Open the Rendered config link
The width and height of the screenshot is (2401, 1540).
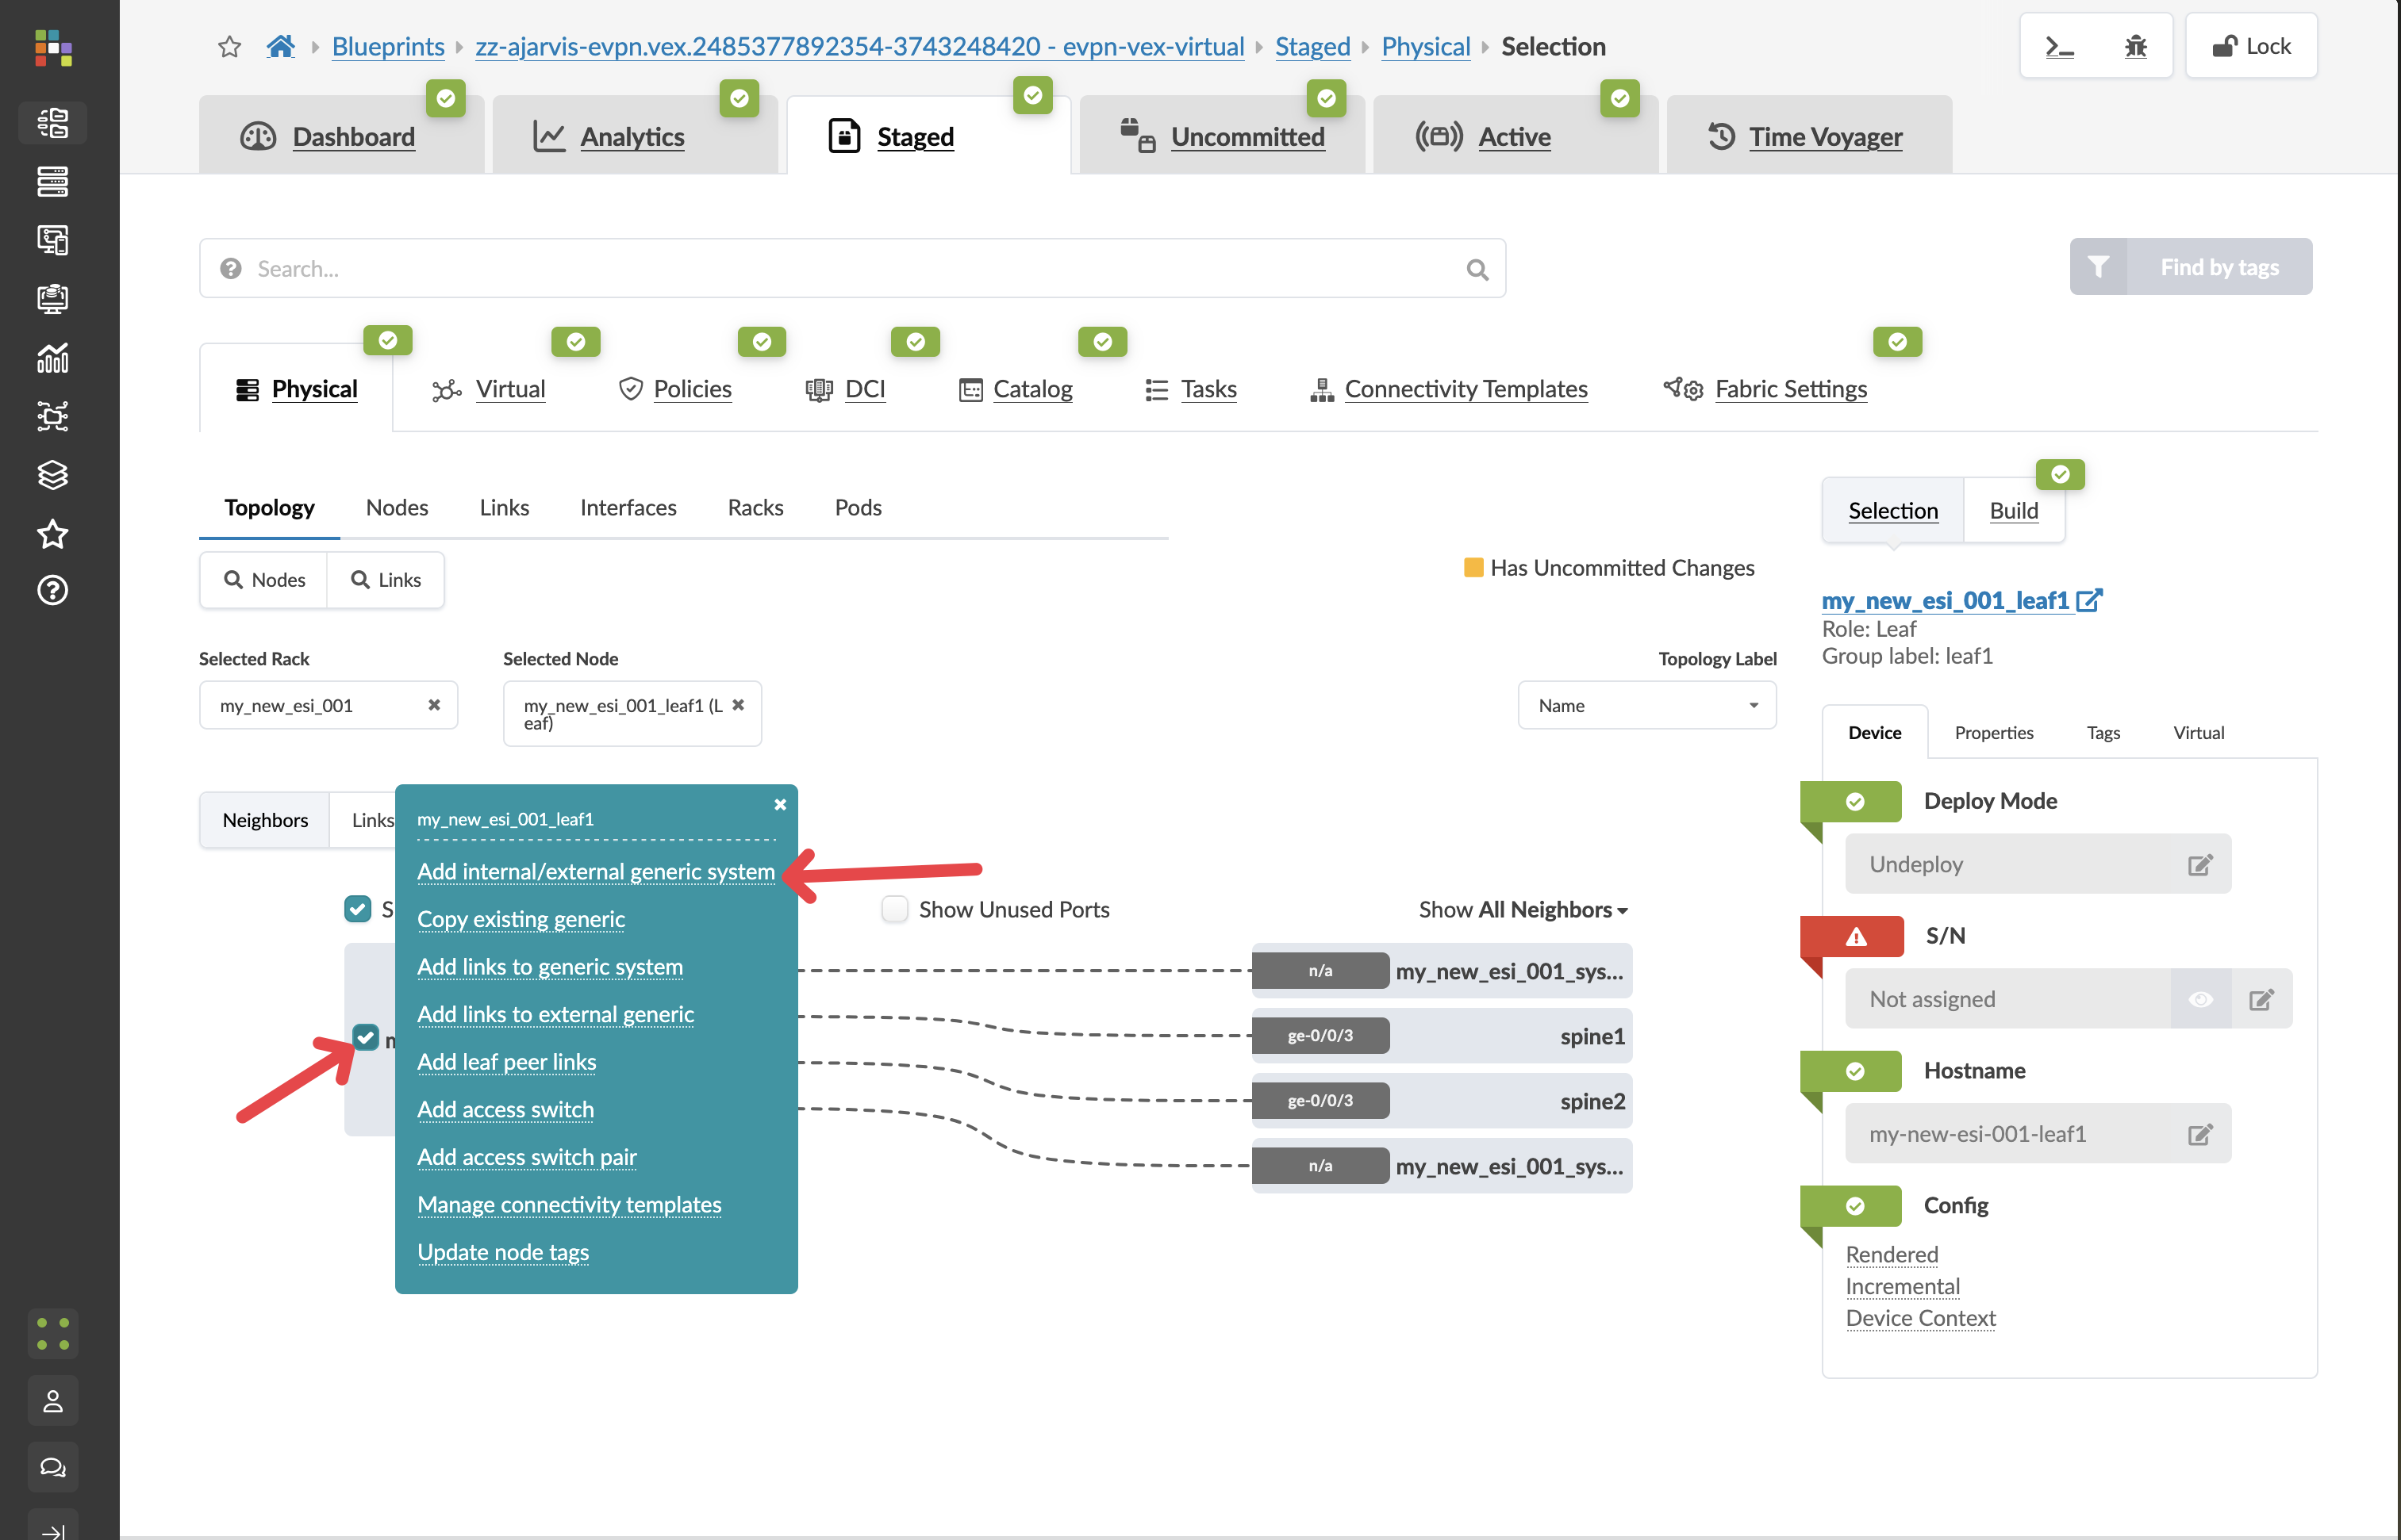coord(1891,1254)
